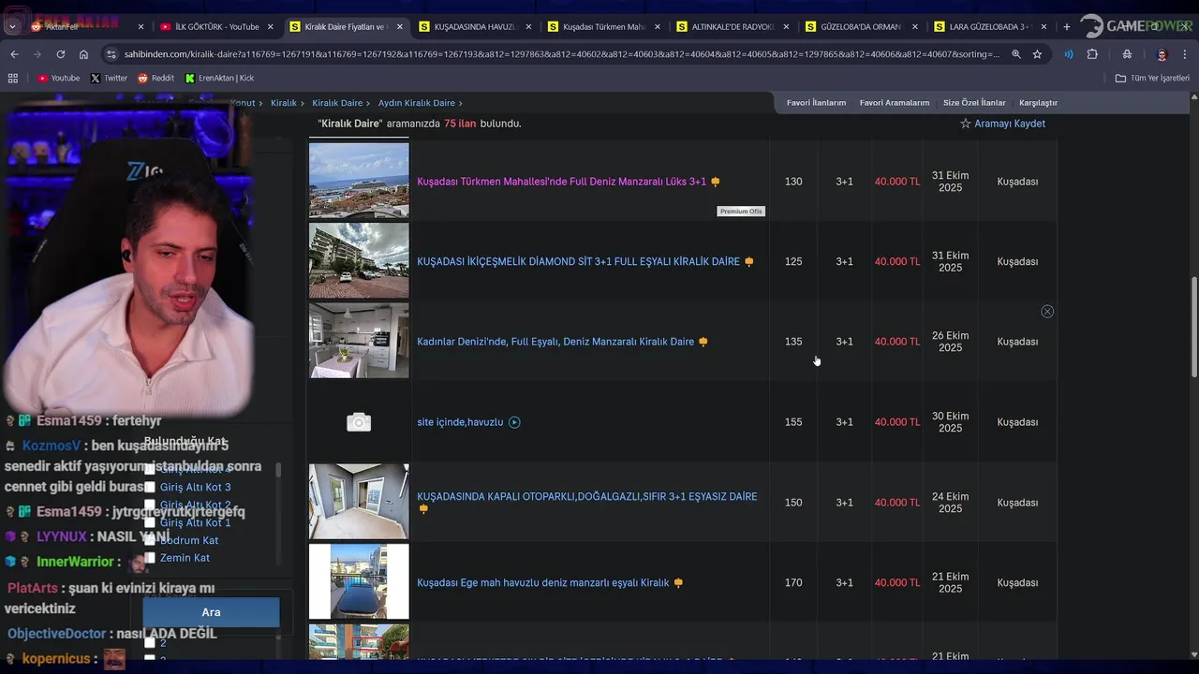Click the video play icon beside 'site içinde,havuzlu'

(514, 422)
